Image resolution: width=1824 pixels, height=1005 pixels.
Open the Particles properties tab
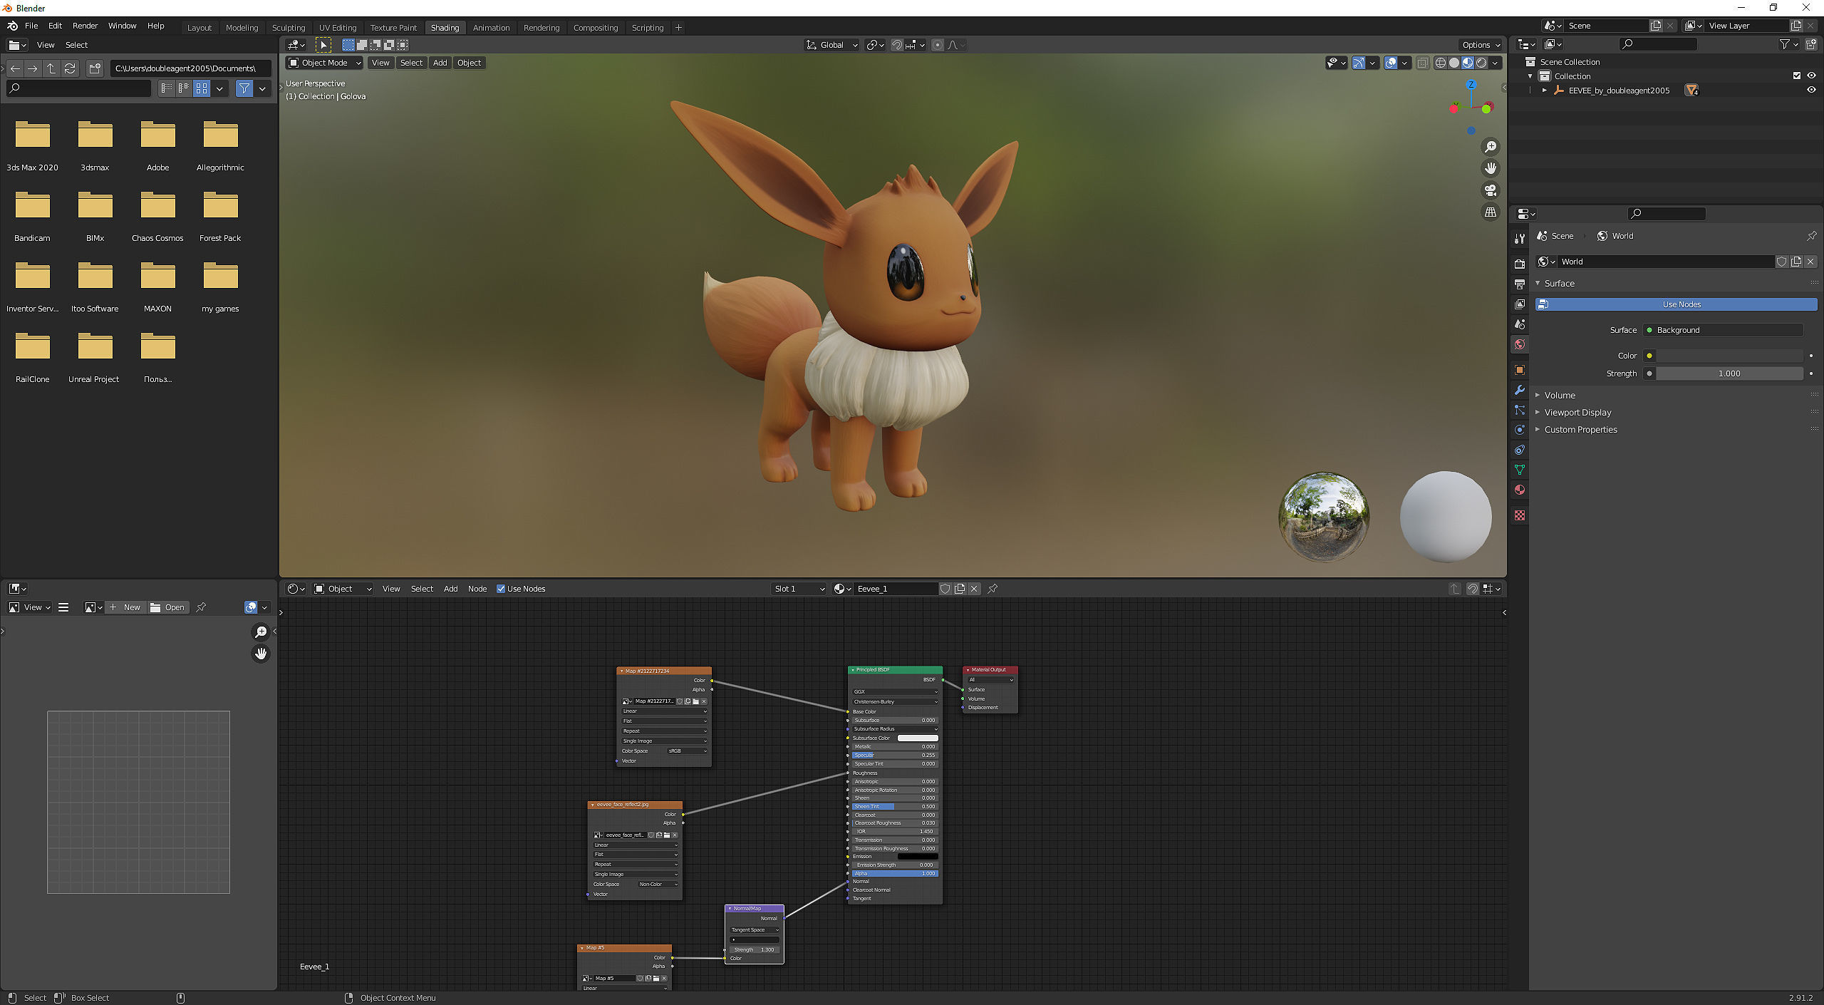click(x=1520, y=410)
